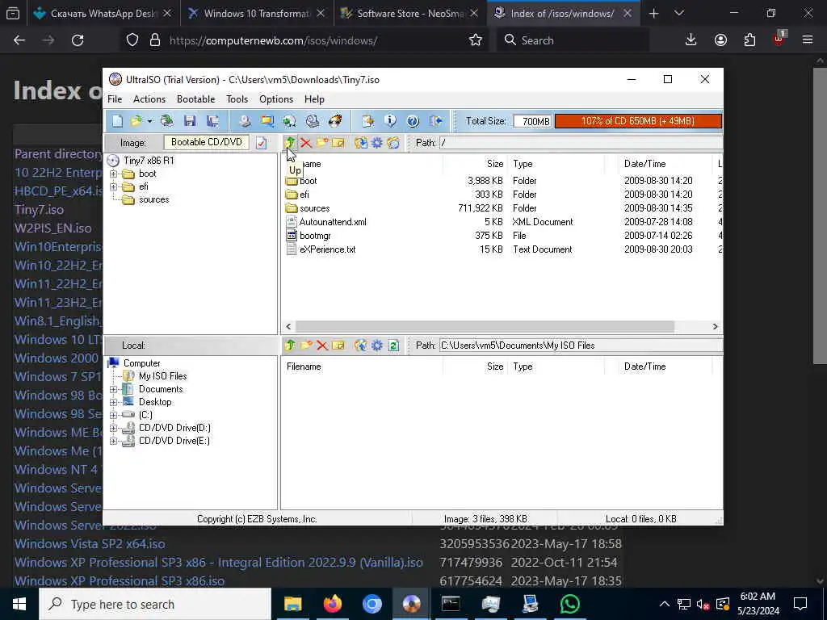Expand the efi folder in image tree
827x620 pixels.
pyautogui.click(x=113, y=186)
